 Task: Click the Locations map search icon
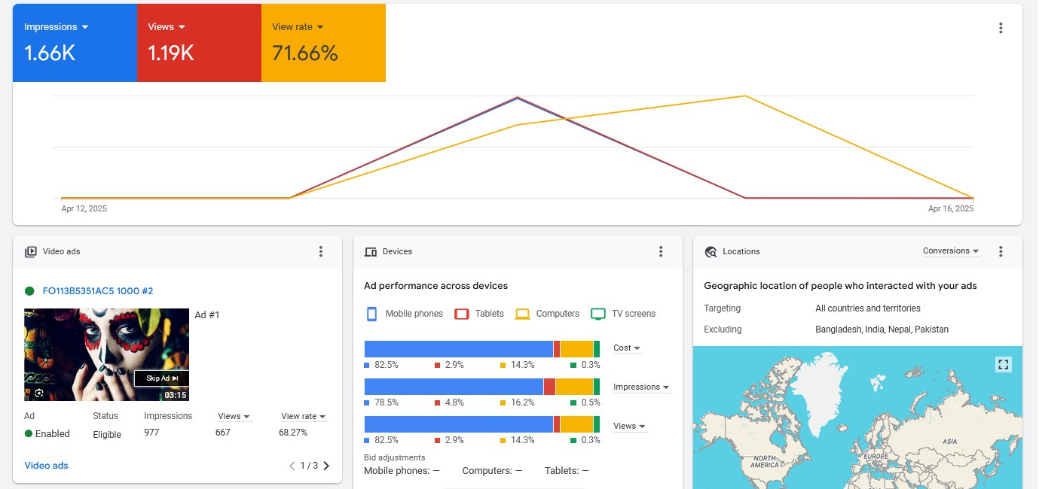click(710, 252)
